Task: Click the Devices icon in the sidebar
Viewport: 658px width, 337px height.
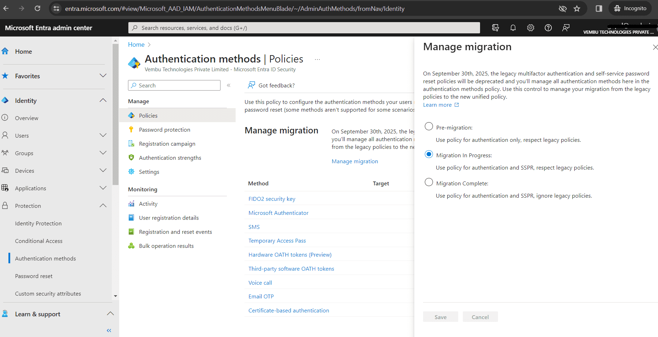Action: point(5,170)
